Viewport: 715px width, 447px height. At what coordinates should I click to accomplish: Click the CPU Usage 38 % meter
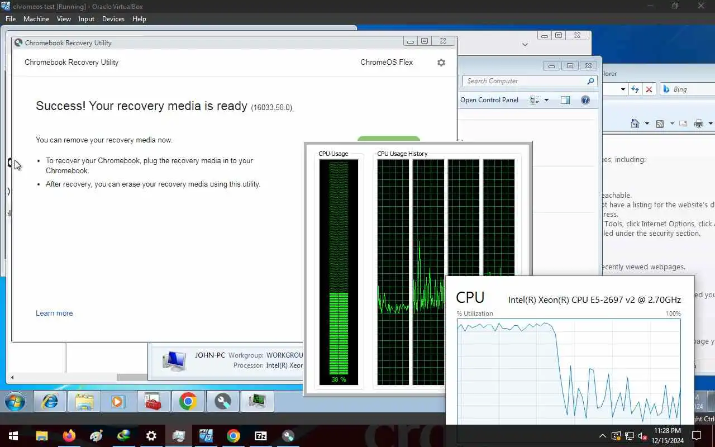coord(339,272)
